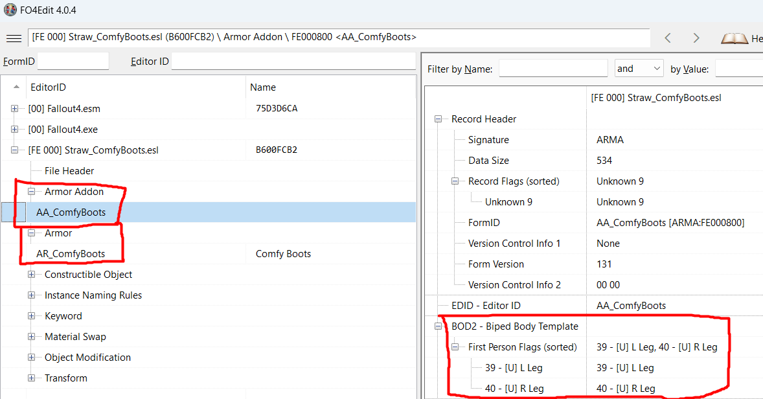Select the AR_ComfyBoots record
The width and height of the screenshot is (763, 399).
tap(71, 253)
